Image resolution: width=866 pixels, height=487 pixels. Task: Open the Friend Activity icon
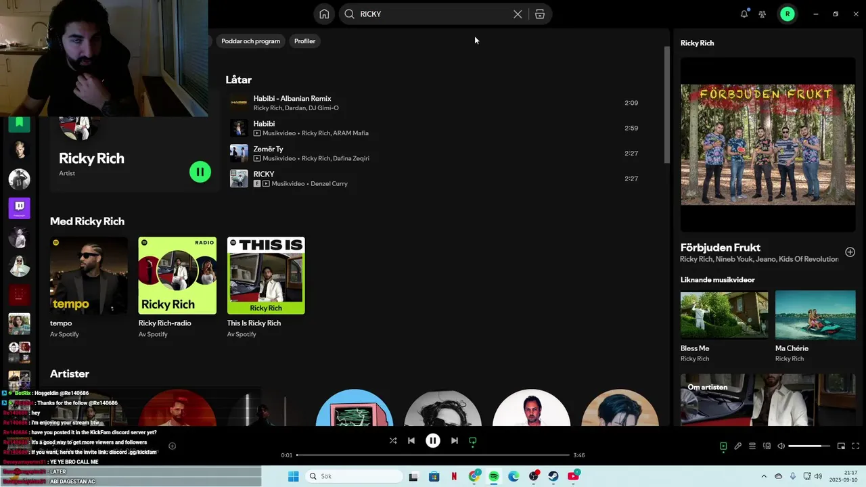pyautogui.click(x=762, y=14)
